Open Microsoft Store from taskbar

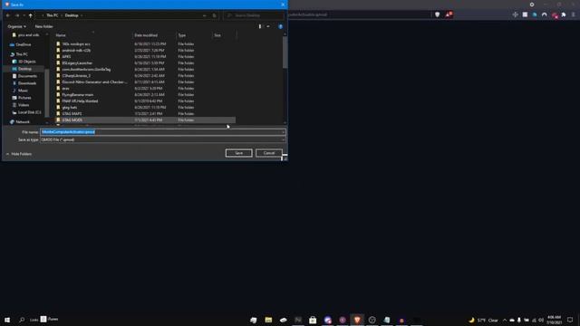pyautogui.click(x=313, y=320)
